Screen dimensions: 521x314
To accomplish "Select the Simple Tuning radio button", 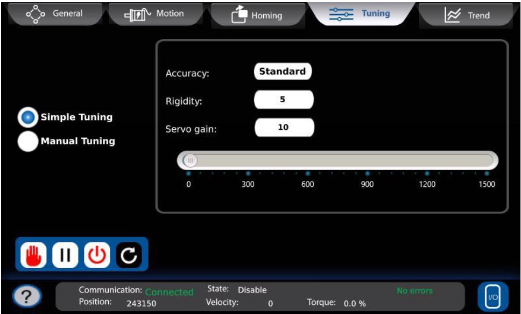I will click(27, 117).
